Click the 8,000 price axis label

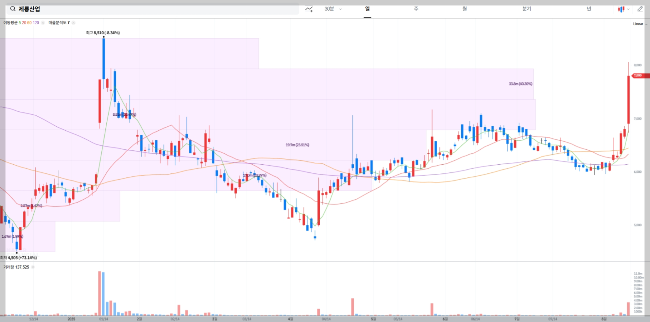point(638,65)
